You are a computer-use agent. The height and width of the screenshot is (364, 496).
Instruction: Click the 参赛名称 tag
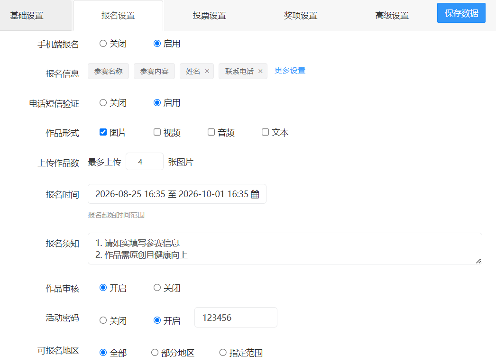(109, 71)
